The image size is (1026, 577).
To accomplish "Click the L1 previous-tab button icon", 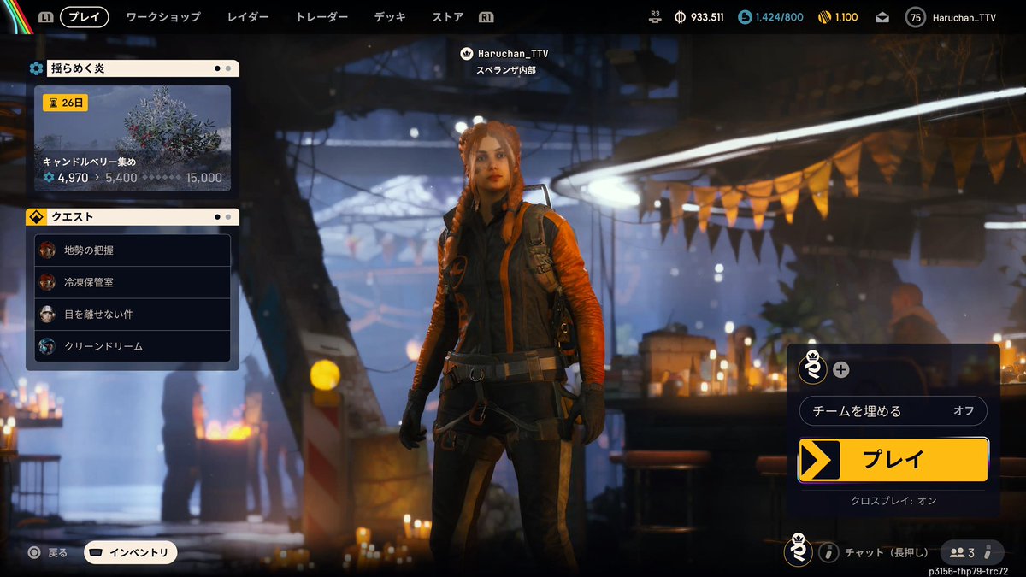I will coord(46,16).
